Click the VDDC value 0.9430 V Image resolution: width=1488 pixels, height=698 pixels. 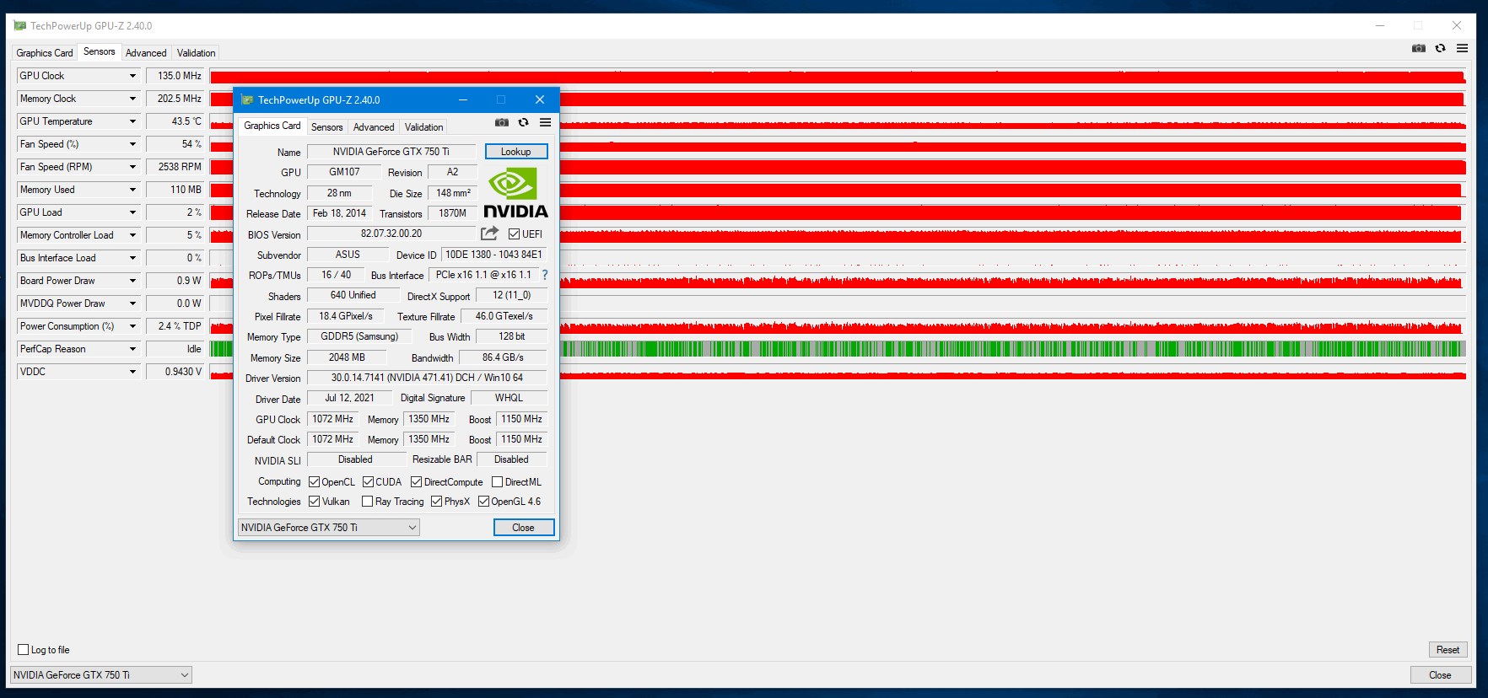point(175,372)
